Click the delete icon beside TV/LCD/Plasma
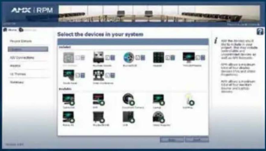The image size is (266, 151). click(x=203, y=58)
